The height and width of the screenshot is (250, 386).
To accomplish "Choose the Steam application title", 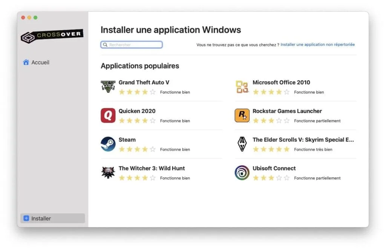I will click(127, 140).
